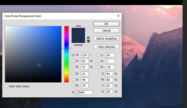Select the Lab b radio button

[98, 67]
